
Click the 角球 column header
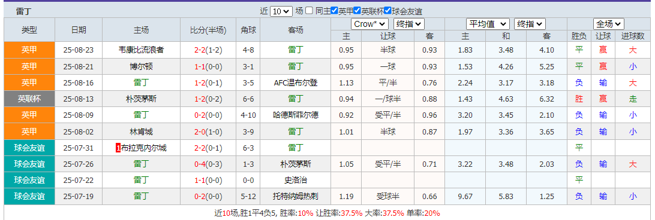[248, 30]
